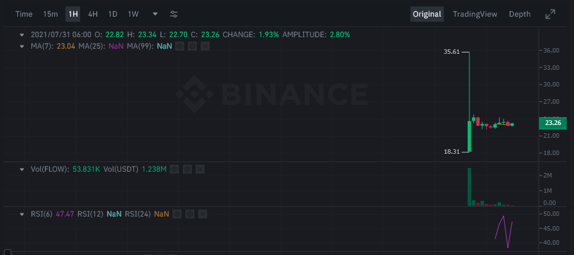The width and height of the screenshot is (574, 255).
Task: Switch to Time line chart
Action: tap(24, 14)
